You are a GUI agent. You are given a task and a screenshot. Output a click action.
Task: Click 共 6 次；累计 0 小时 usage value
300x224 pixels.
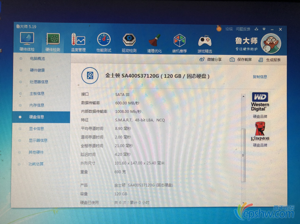tap(132, 203)
